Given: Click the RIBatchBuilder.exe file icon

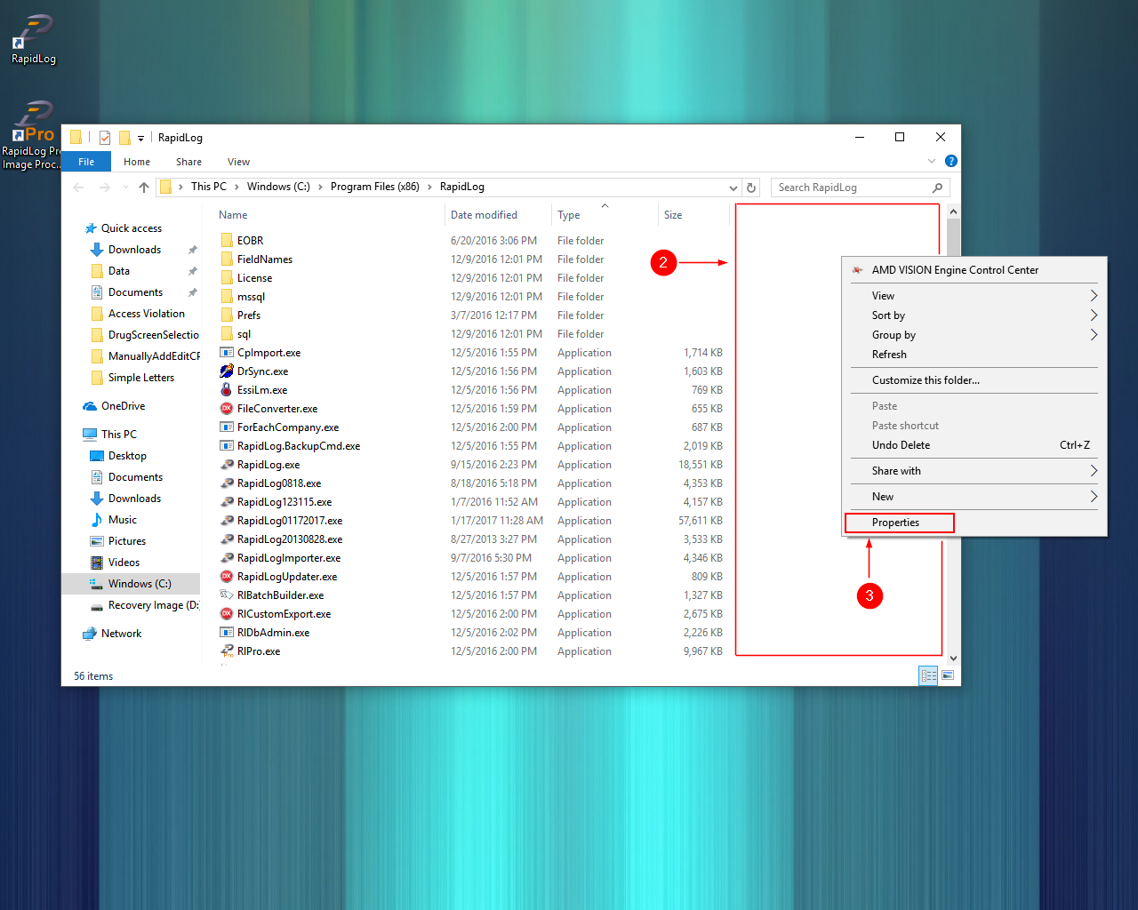Looking at the screenshot, I should (x=227, y=595).
